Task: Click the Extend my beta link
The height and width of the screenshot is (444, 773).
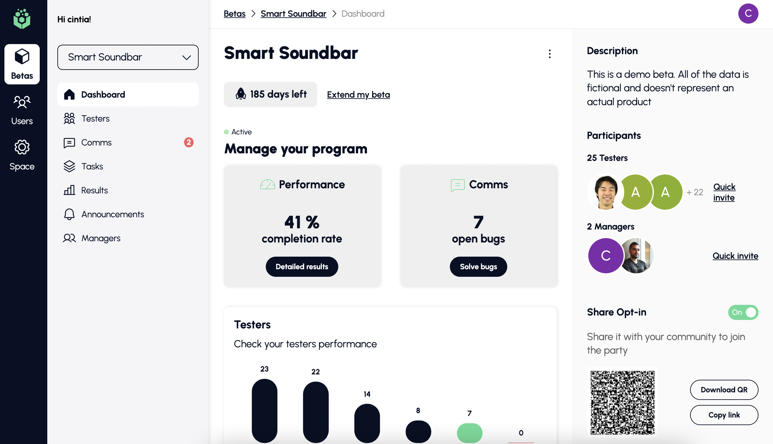Action: [x=358, y=94]
